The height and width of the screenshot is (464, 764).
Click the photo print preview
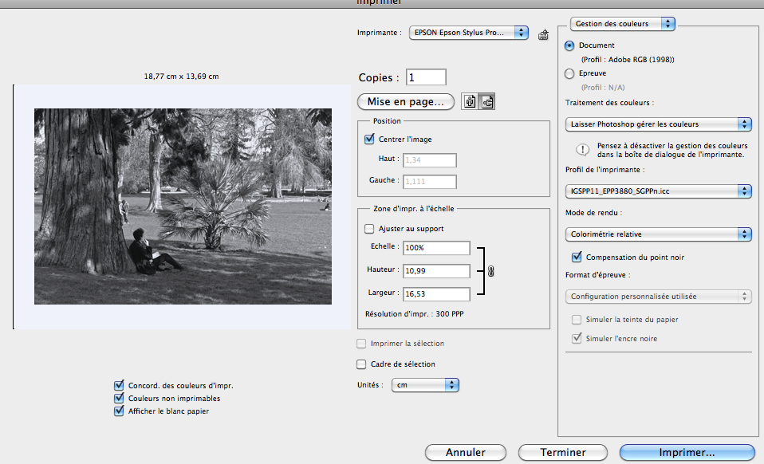(183, 206)
